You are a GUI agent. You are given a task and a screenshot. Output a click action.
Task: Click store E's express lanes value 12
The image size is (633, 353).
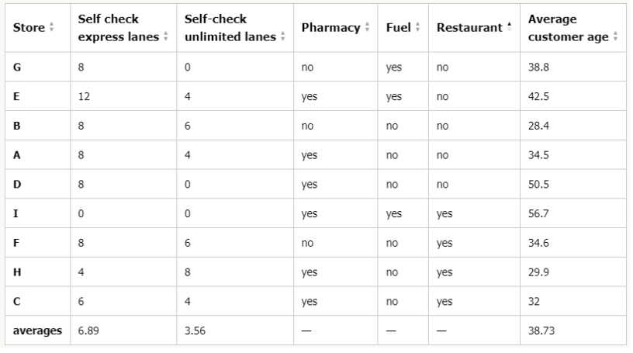[x=84, y=96]
